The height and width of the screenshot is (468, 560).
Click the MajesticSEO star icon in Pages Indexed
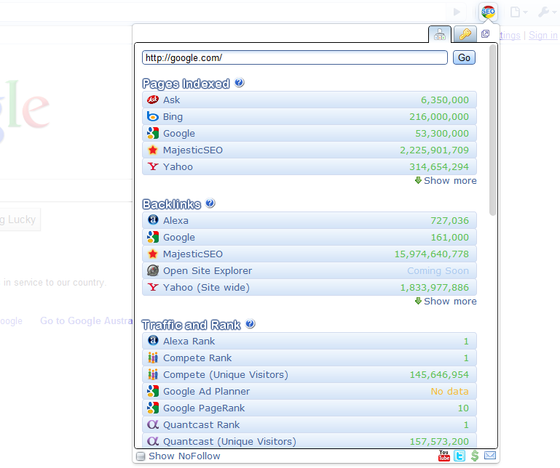tap(153, 150)
